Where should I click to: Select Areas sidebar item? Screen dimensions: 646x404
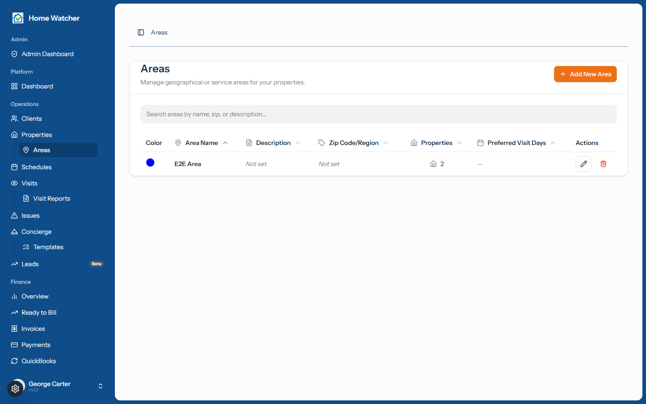[x=58, y=150]
